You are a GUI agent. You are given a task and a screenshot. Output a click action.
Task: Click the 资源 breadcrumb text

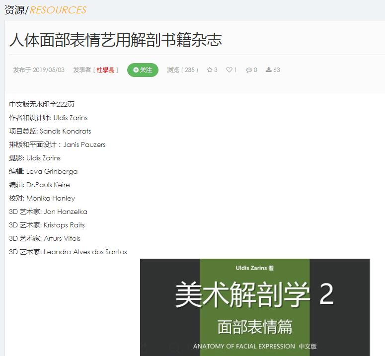[14, 10]
